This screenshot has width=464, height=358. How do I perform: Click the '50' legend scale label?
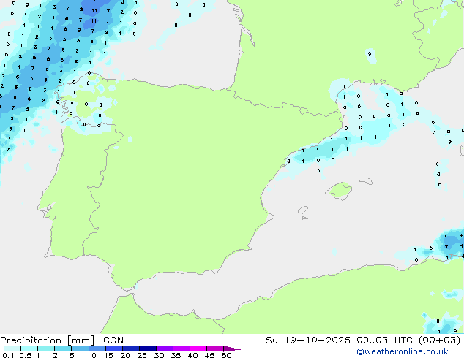click(x=226, y=355)
